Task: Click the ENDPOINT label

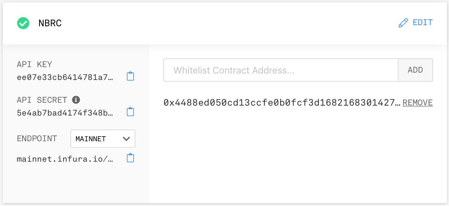Action: (x=37, y=139)
